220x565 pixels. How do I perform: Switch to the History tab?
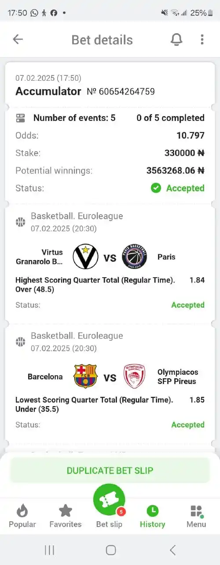pos(152,516)
